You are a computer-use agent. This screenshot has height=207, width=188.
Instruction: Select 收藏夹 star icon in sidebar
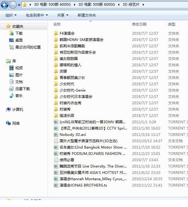pyautogui.click(x=8, y=26)
